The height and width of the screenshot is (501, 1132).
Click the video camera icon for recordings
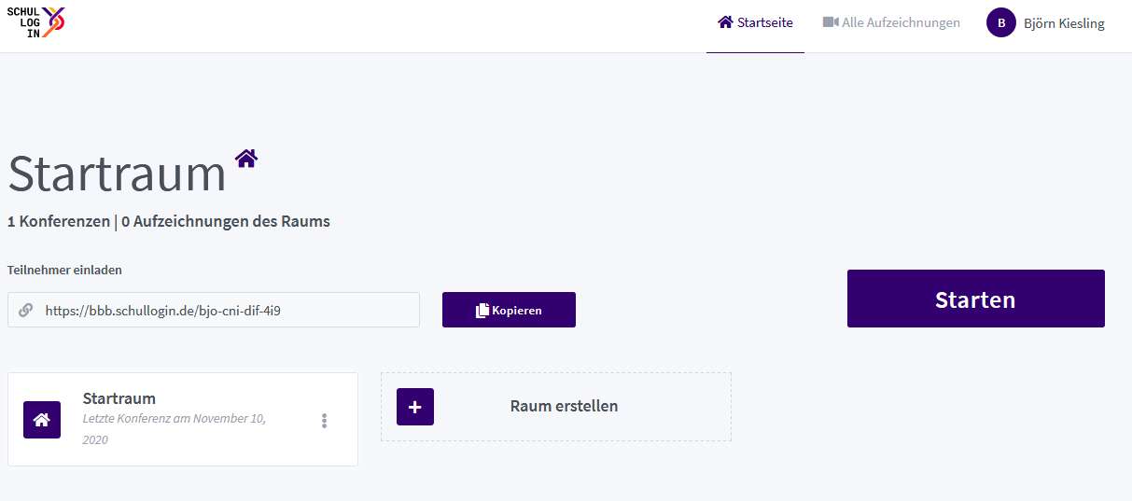[831, 22]
